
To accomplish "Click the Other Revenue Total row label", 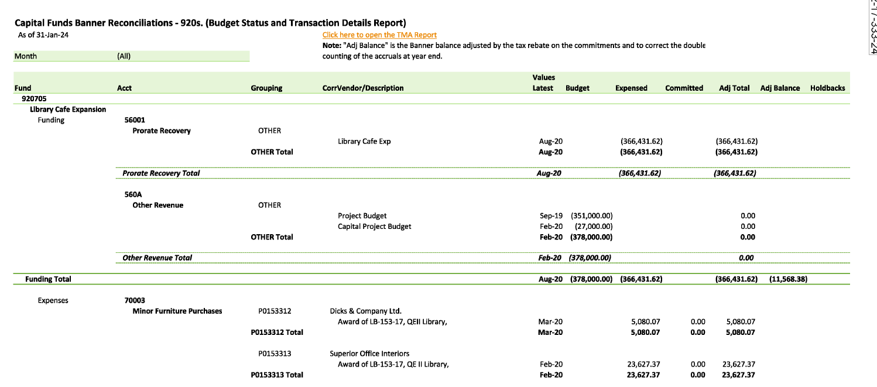I will point(157,258).
